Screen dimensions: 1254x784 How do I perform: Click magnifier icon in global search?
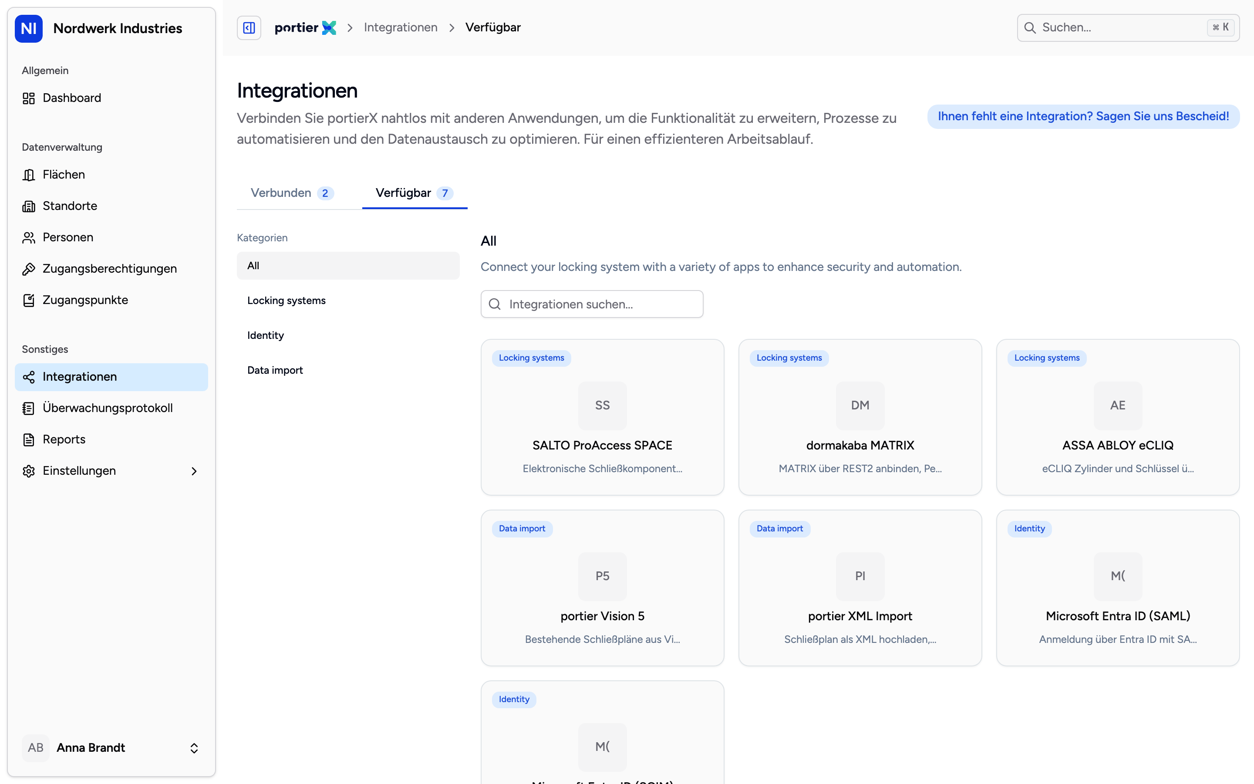pos(1030,28)
